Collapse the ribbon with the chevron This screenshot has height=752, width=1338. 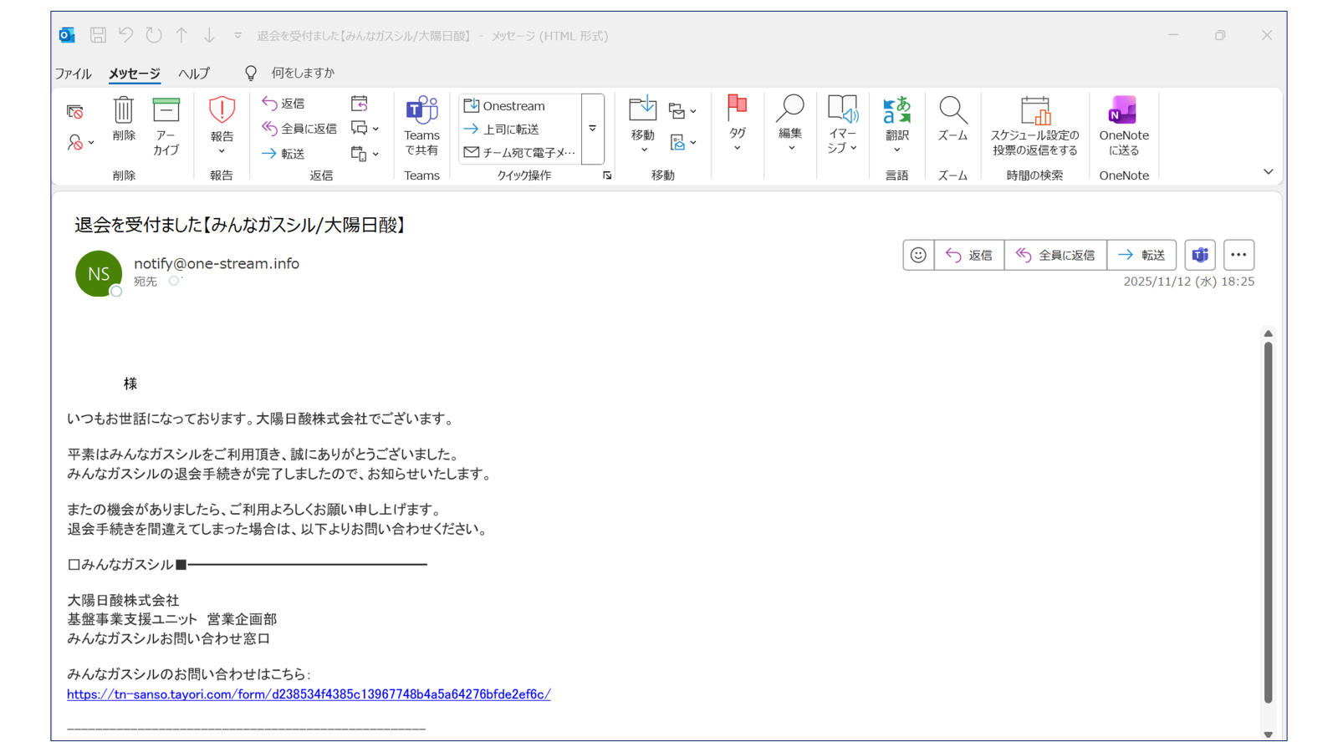point(1269,171)
